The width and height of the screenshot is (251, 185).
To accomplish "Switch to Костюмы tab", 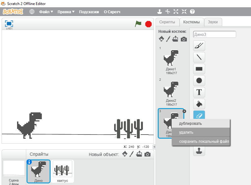I will point(192,22).
